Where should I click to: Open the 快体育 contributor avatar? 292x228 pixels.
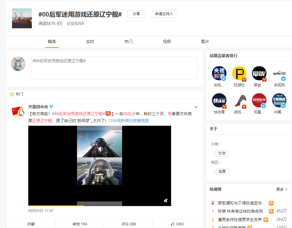point(219,100)
